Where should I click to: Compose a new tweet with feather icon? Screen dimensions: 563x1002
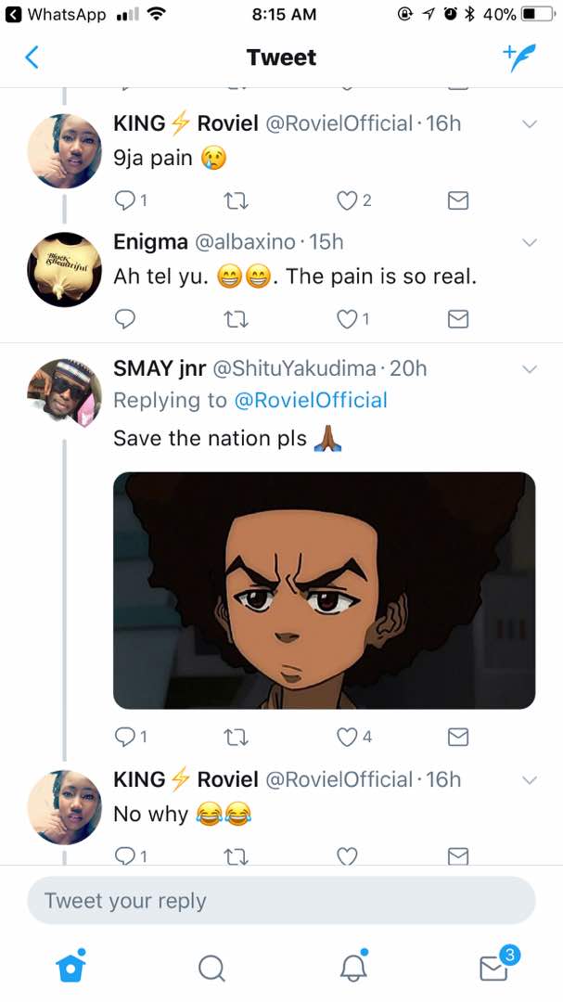coord(519,58)
